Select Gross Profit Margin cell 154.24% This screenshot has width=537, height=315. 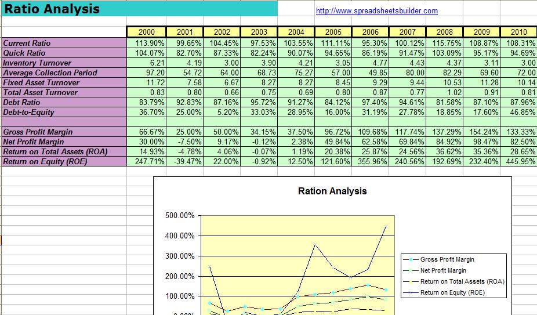click(482, 132)
